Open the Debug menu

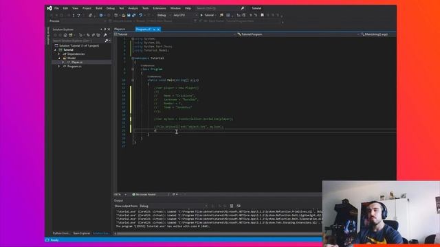pos(110,8)
